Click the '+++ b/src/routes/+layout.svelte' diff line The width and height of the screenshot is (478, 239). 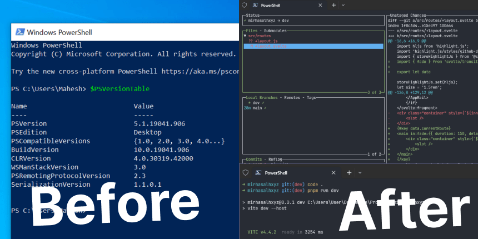click(422, 36)
